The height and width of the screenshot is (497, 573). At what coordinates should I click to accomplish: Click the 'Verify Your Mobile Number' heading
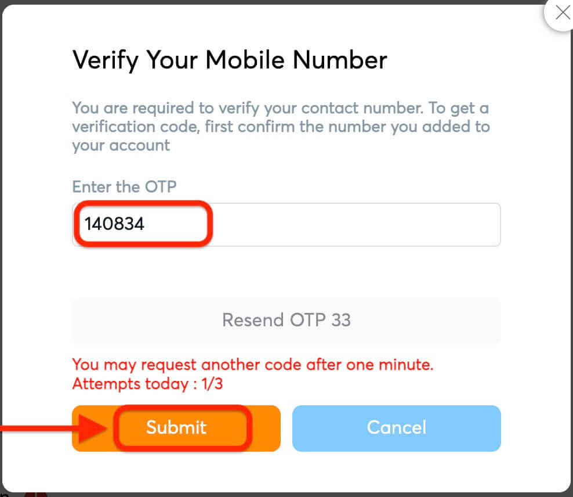[x=229, y=60]
